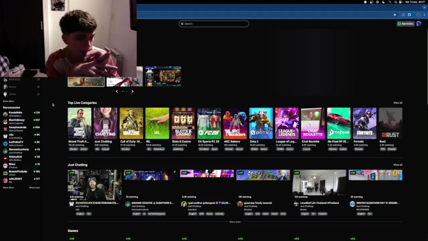This screenshot has width=428, height=241.
Task: Open the Slots & Casino category cover
Action: [x=183, y=123]
